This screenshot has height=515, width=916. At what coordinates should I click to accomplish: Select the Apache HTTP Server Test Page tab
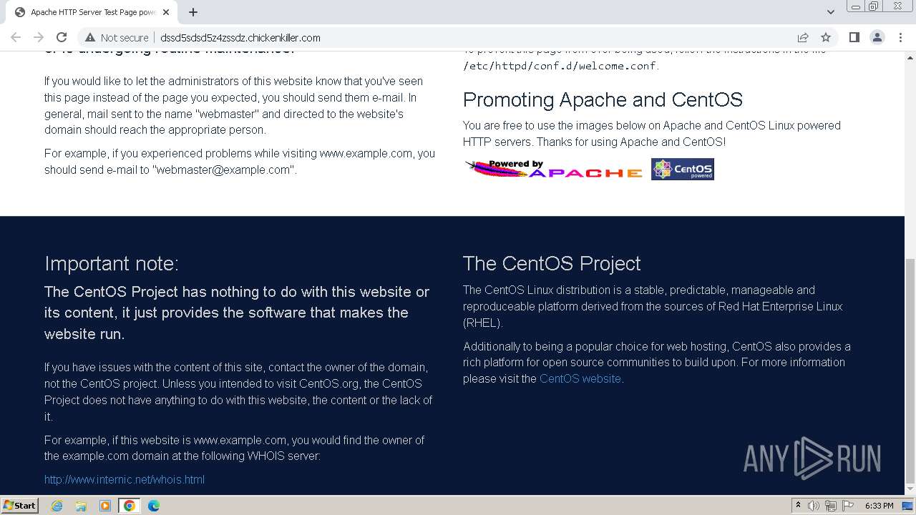click(x=92, y=12)
